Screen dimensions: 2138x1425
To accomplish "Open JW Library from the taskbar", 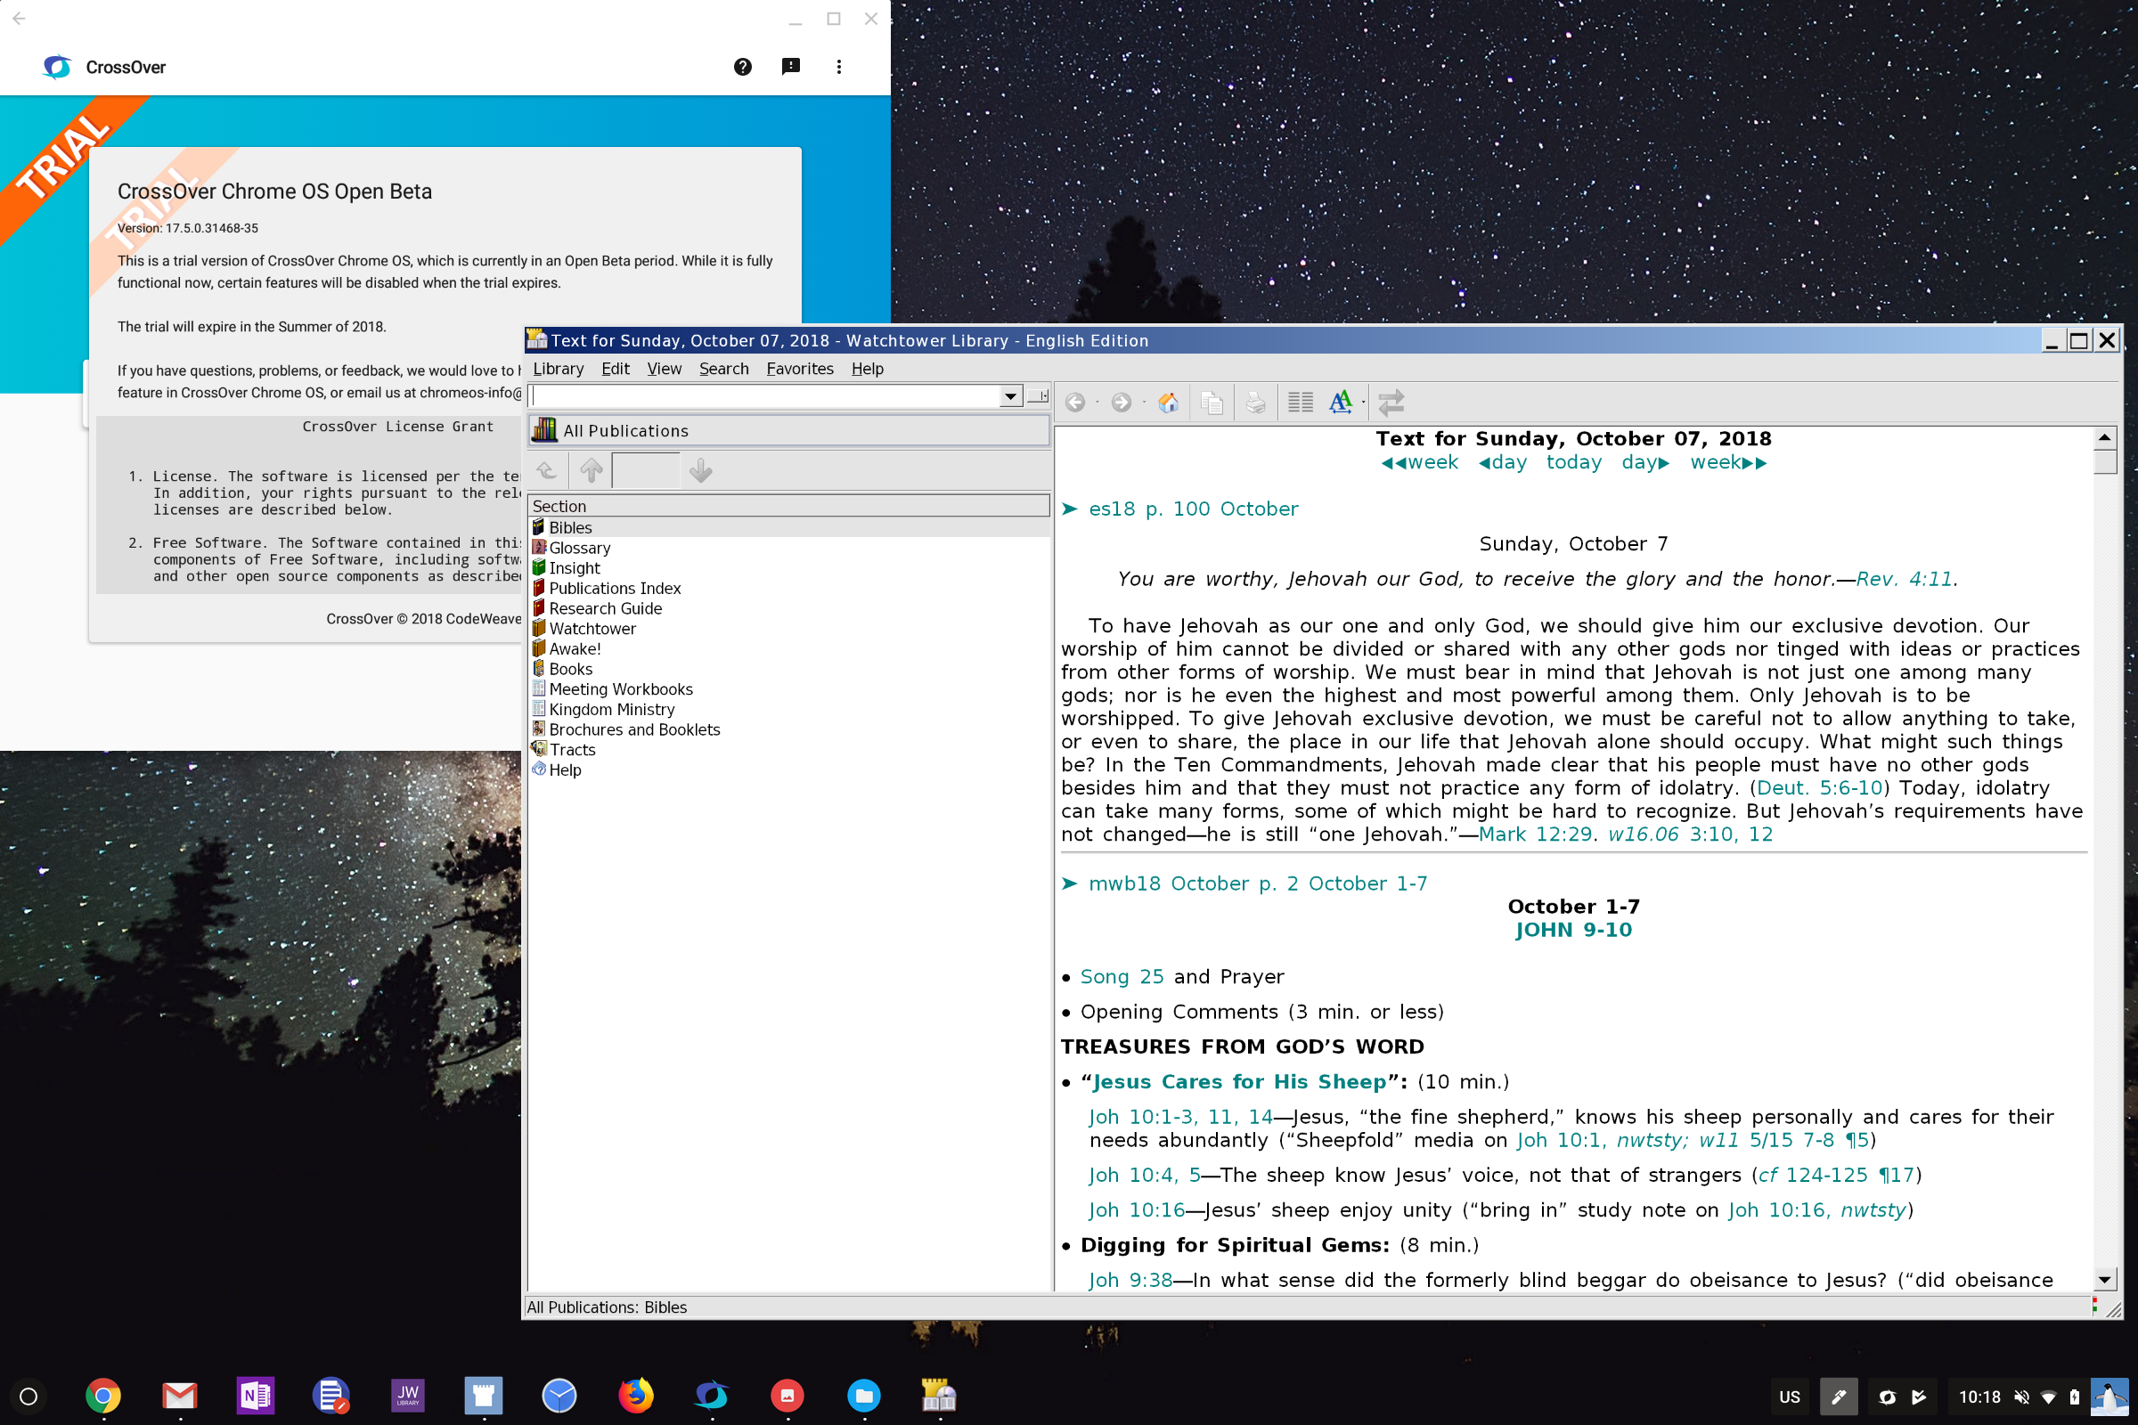I will pyautogui.click(x=407, y=1396).
